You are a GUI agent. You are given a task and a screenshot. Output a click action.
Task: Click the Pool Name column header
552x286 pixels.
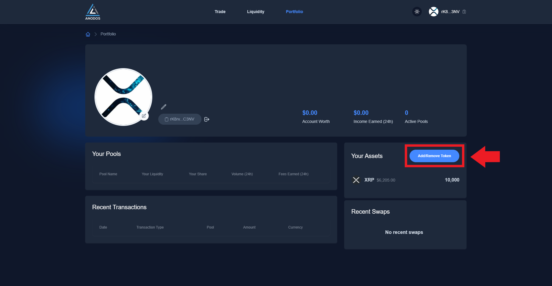[x=108, y=174]
